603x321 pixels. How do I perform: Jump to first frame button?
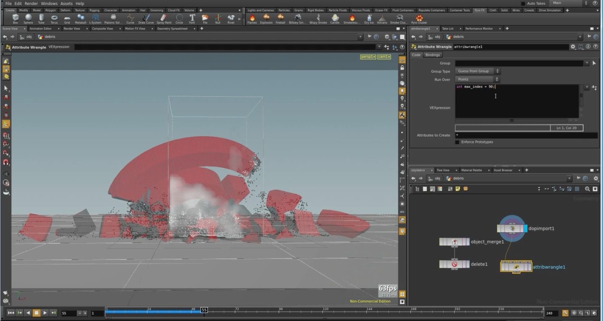(11, 313)
